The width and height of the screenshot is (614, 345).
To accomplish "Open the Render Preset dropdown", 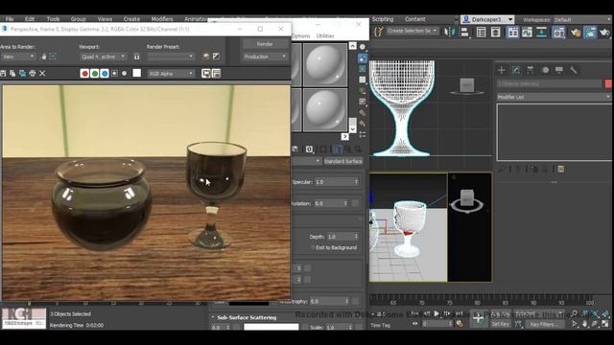I will tap(171, 57).
